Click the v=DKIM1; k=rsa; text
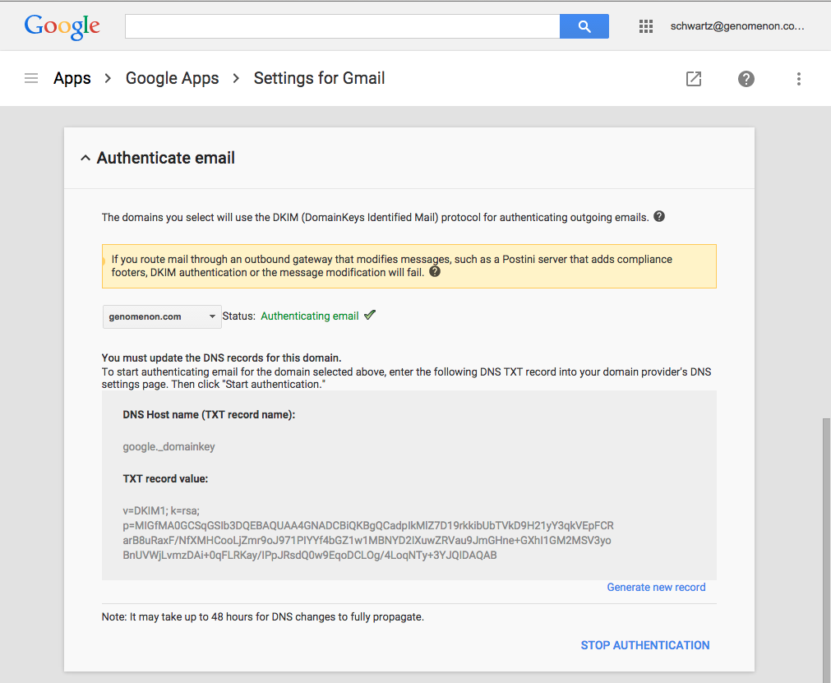This screenshot has width=831, height=683. (x=161, y=510)
